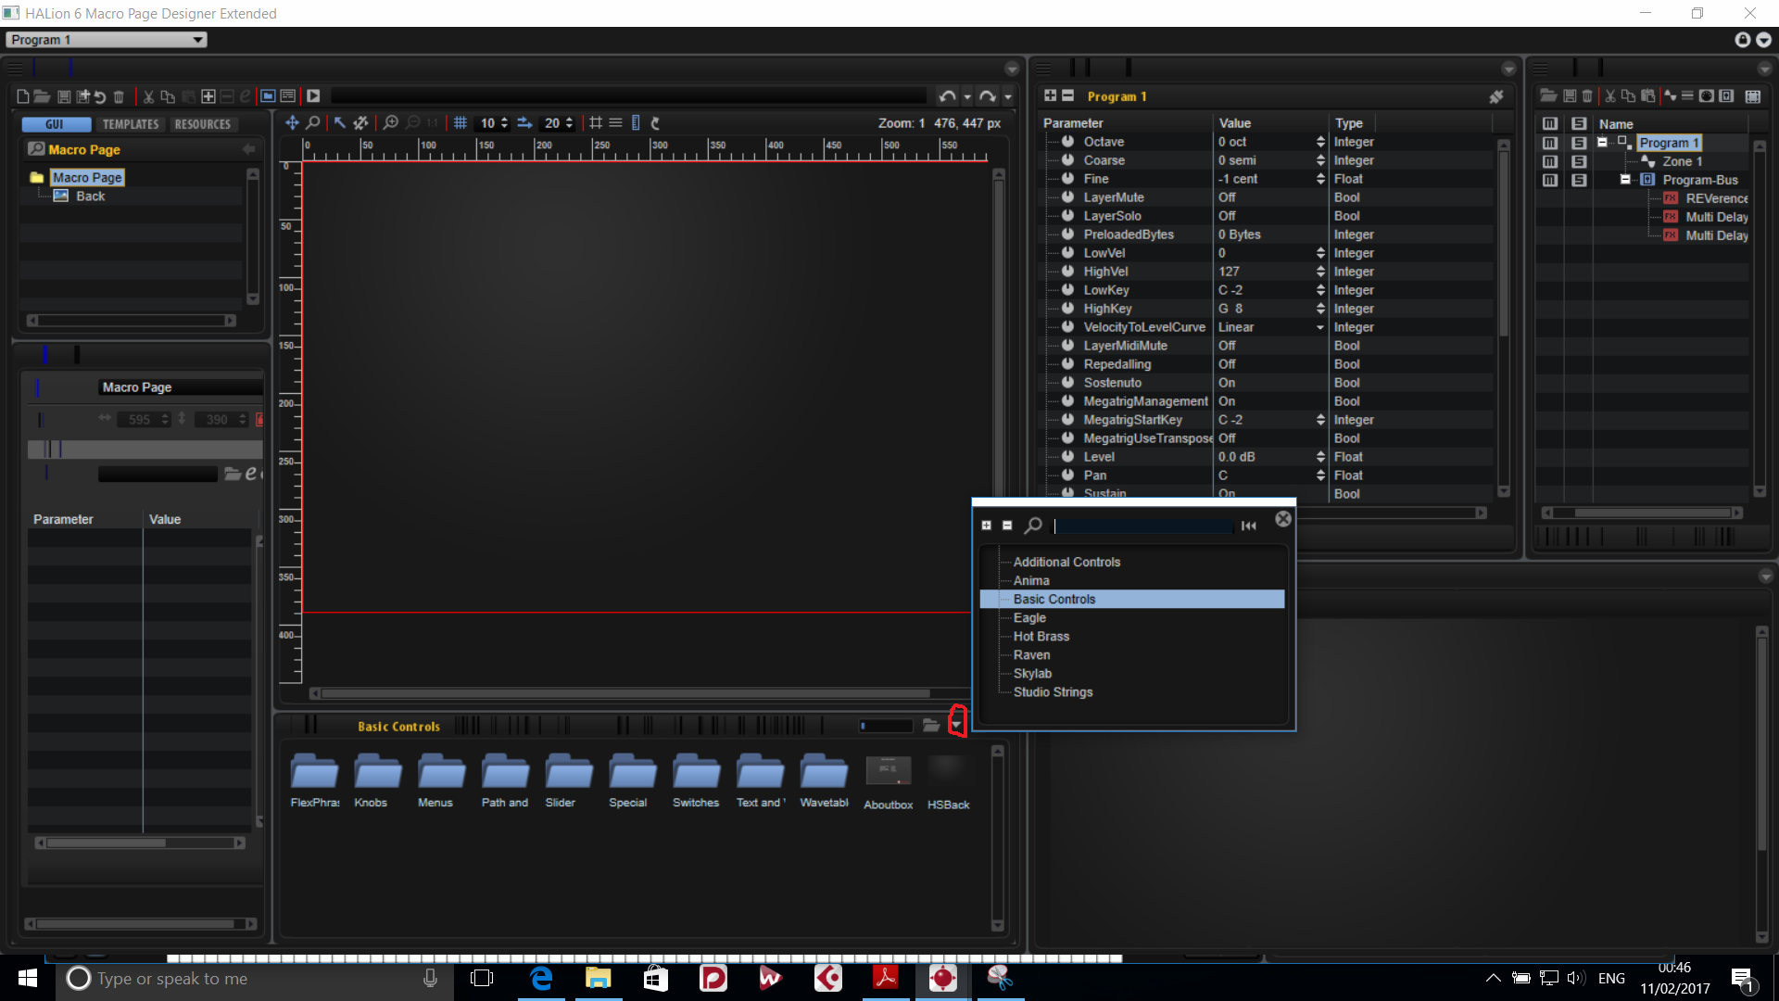
Task: Select Hot Brass in the library list
Action: pyautogui.click(x=1041, y=637)
